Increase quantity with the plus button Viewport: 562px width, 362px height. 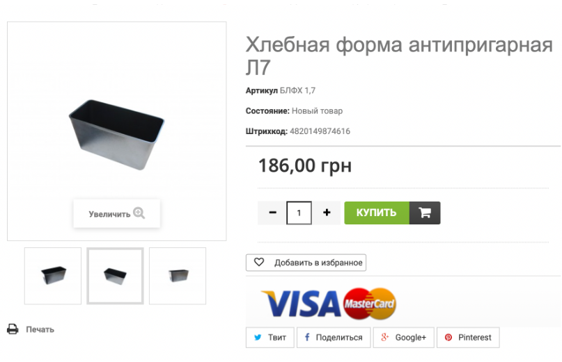pyautogui.click(x=327, y=213)
